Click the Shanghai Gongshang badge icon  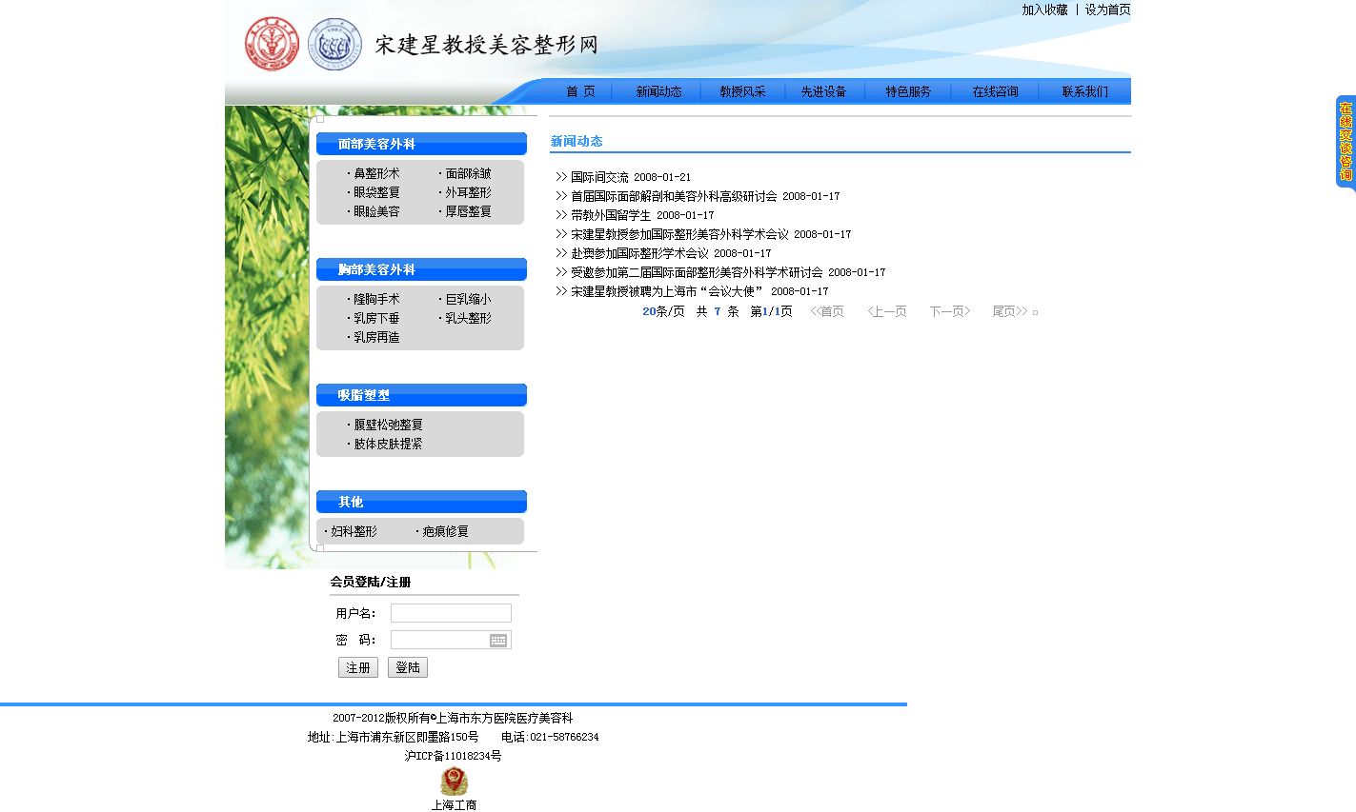[x=454, y=782]
